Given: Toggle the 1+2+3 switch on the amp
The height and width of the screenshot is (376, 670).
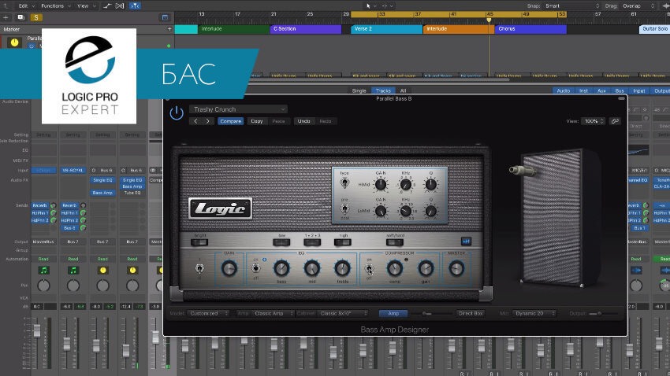Looking at the screenshot, I should pos(312,242).
